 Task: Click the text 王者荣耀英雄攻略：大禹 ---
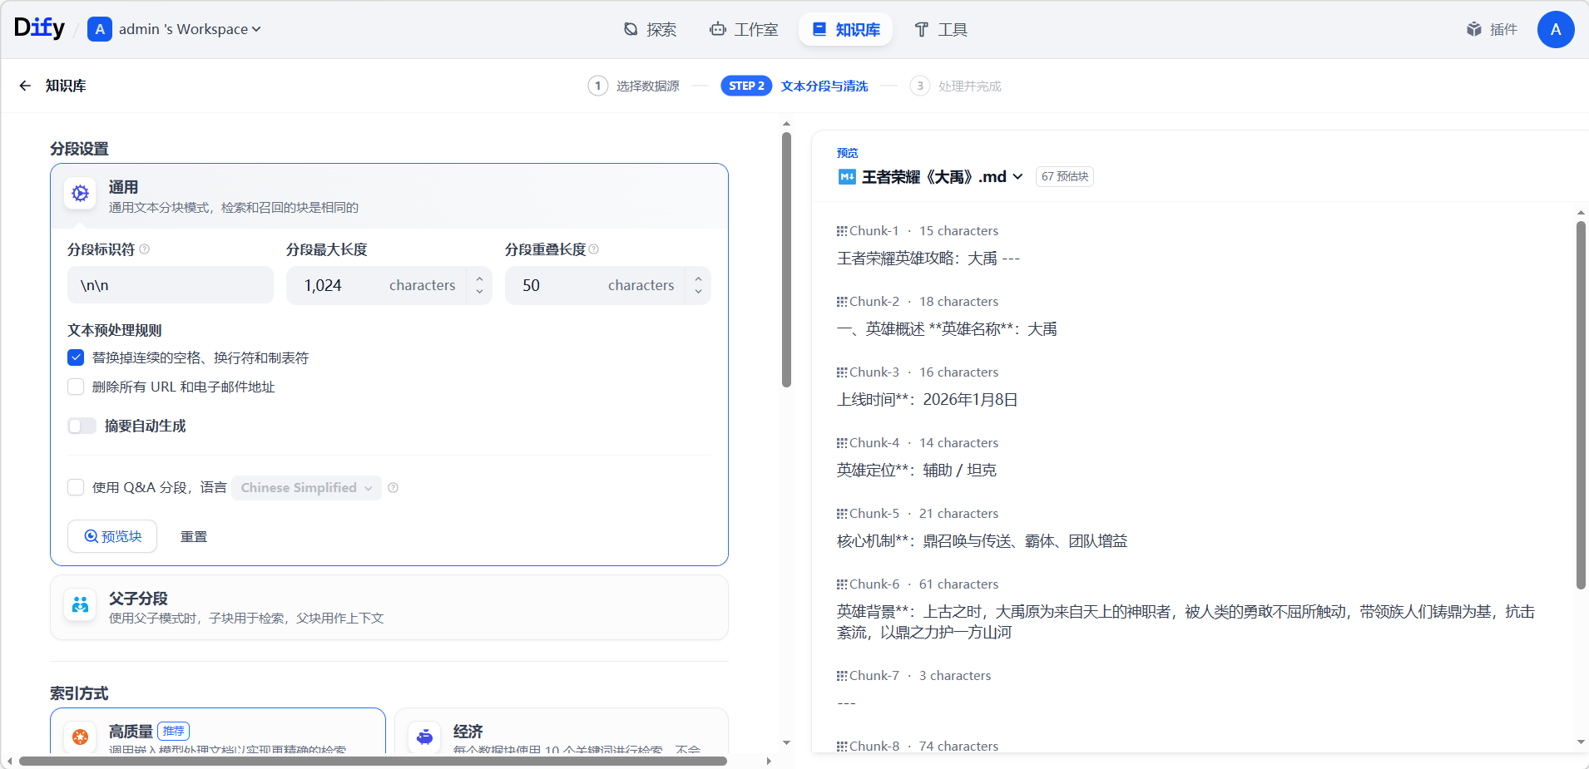click(928, 259)
